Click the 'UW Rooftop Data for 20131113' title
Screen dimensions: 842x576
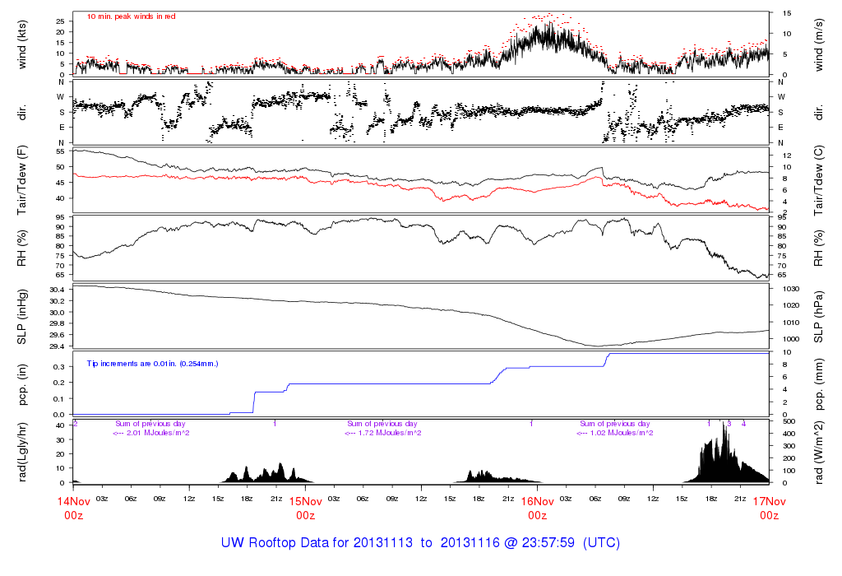(317, 543)
